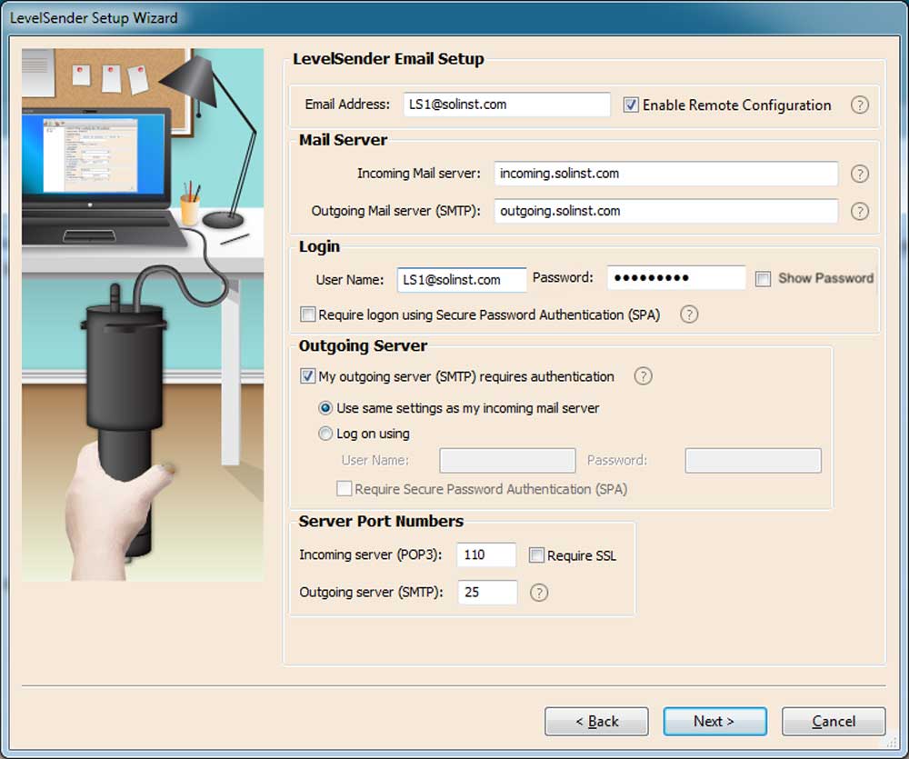Cancel the LevelSender setup wizard
Viewport: 909px width, 759px height.
[x=833, y=721]
